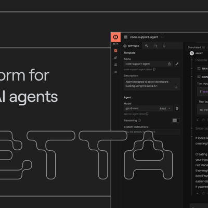Click the 'BETA' label under logo
The image size is (208, 208).
(115, 44)
